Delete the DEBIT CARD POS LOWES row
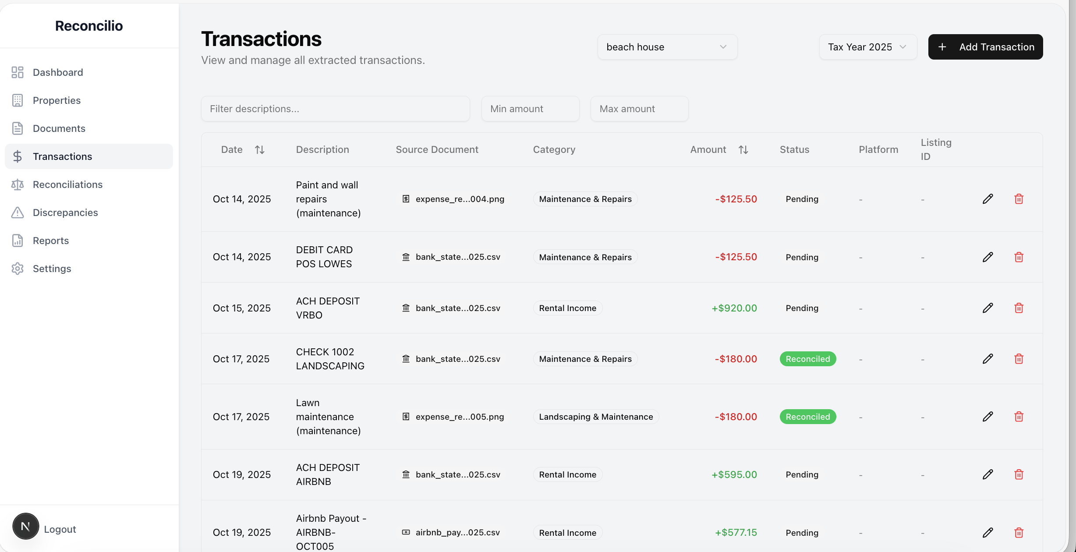 tap(1019, 257)
